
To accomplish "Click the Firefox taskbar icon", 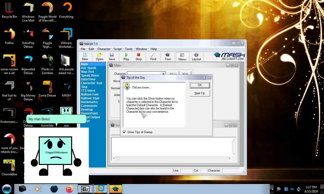I will [x=69, y=189].
